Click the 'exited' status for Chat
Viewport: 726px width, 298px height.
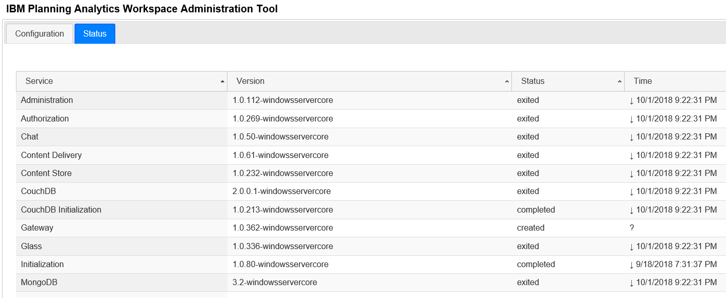(x=528, y=137)
